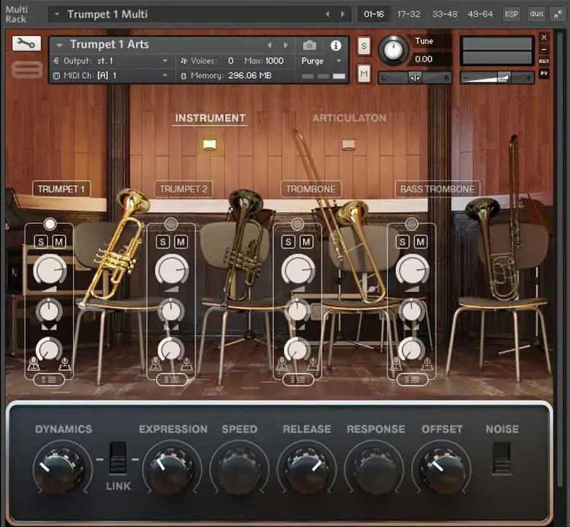Click the RELEASE knob
This screenshot has height=527, width=570.
[307, 470]
